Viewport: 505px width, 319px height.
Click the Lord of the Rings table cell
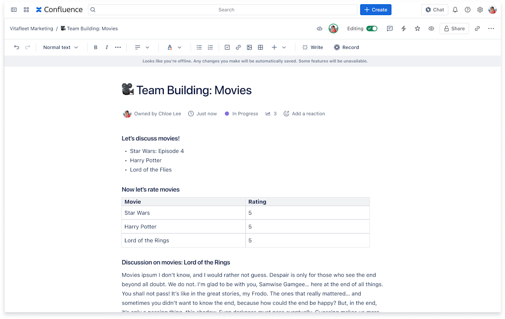pyautogui.click(x=183, y=240)
